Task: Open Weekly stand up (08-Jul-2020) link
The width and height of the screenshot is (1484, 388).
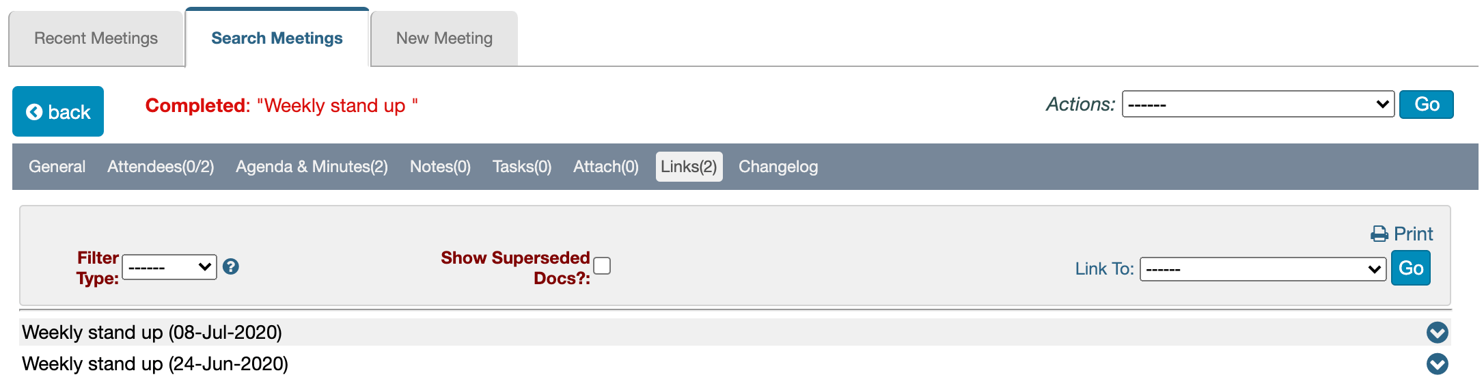Action: (152, 333)
